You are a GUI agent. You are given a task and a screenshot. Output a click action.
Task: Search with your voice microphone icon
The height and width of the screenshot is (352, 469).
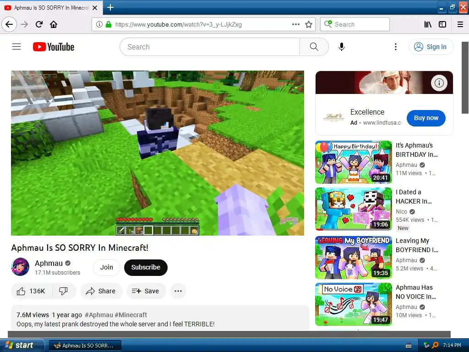click(342, 47)
